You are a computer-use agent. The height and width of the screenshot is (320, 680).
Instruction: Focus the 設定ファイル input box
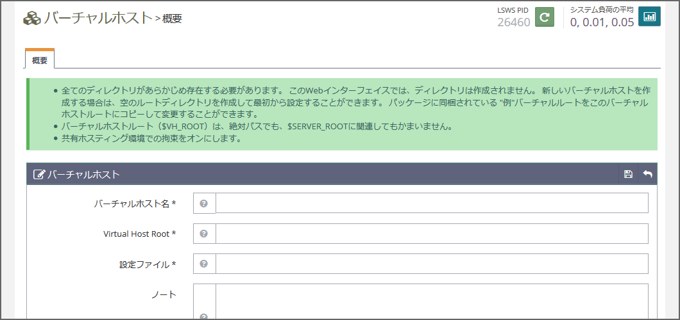pyautogui.click(x=431, y=264)
